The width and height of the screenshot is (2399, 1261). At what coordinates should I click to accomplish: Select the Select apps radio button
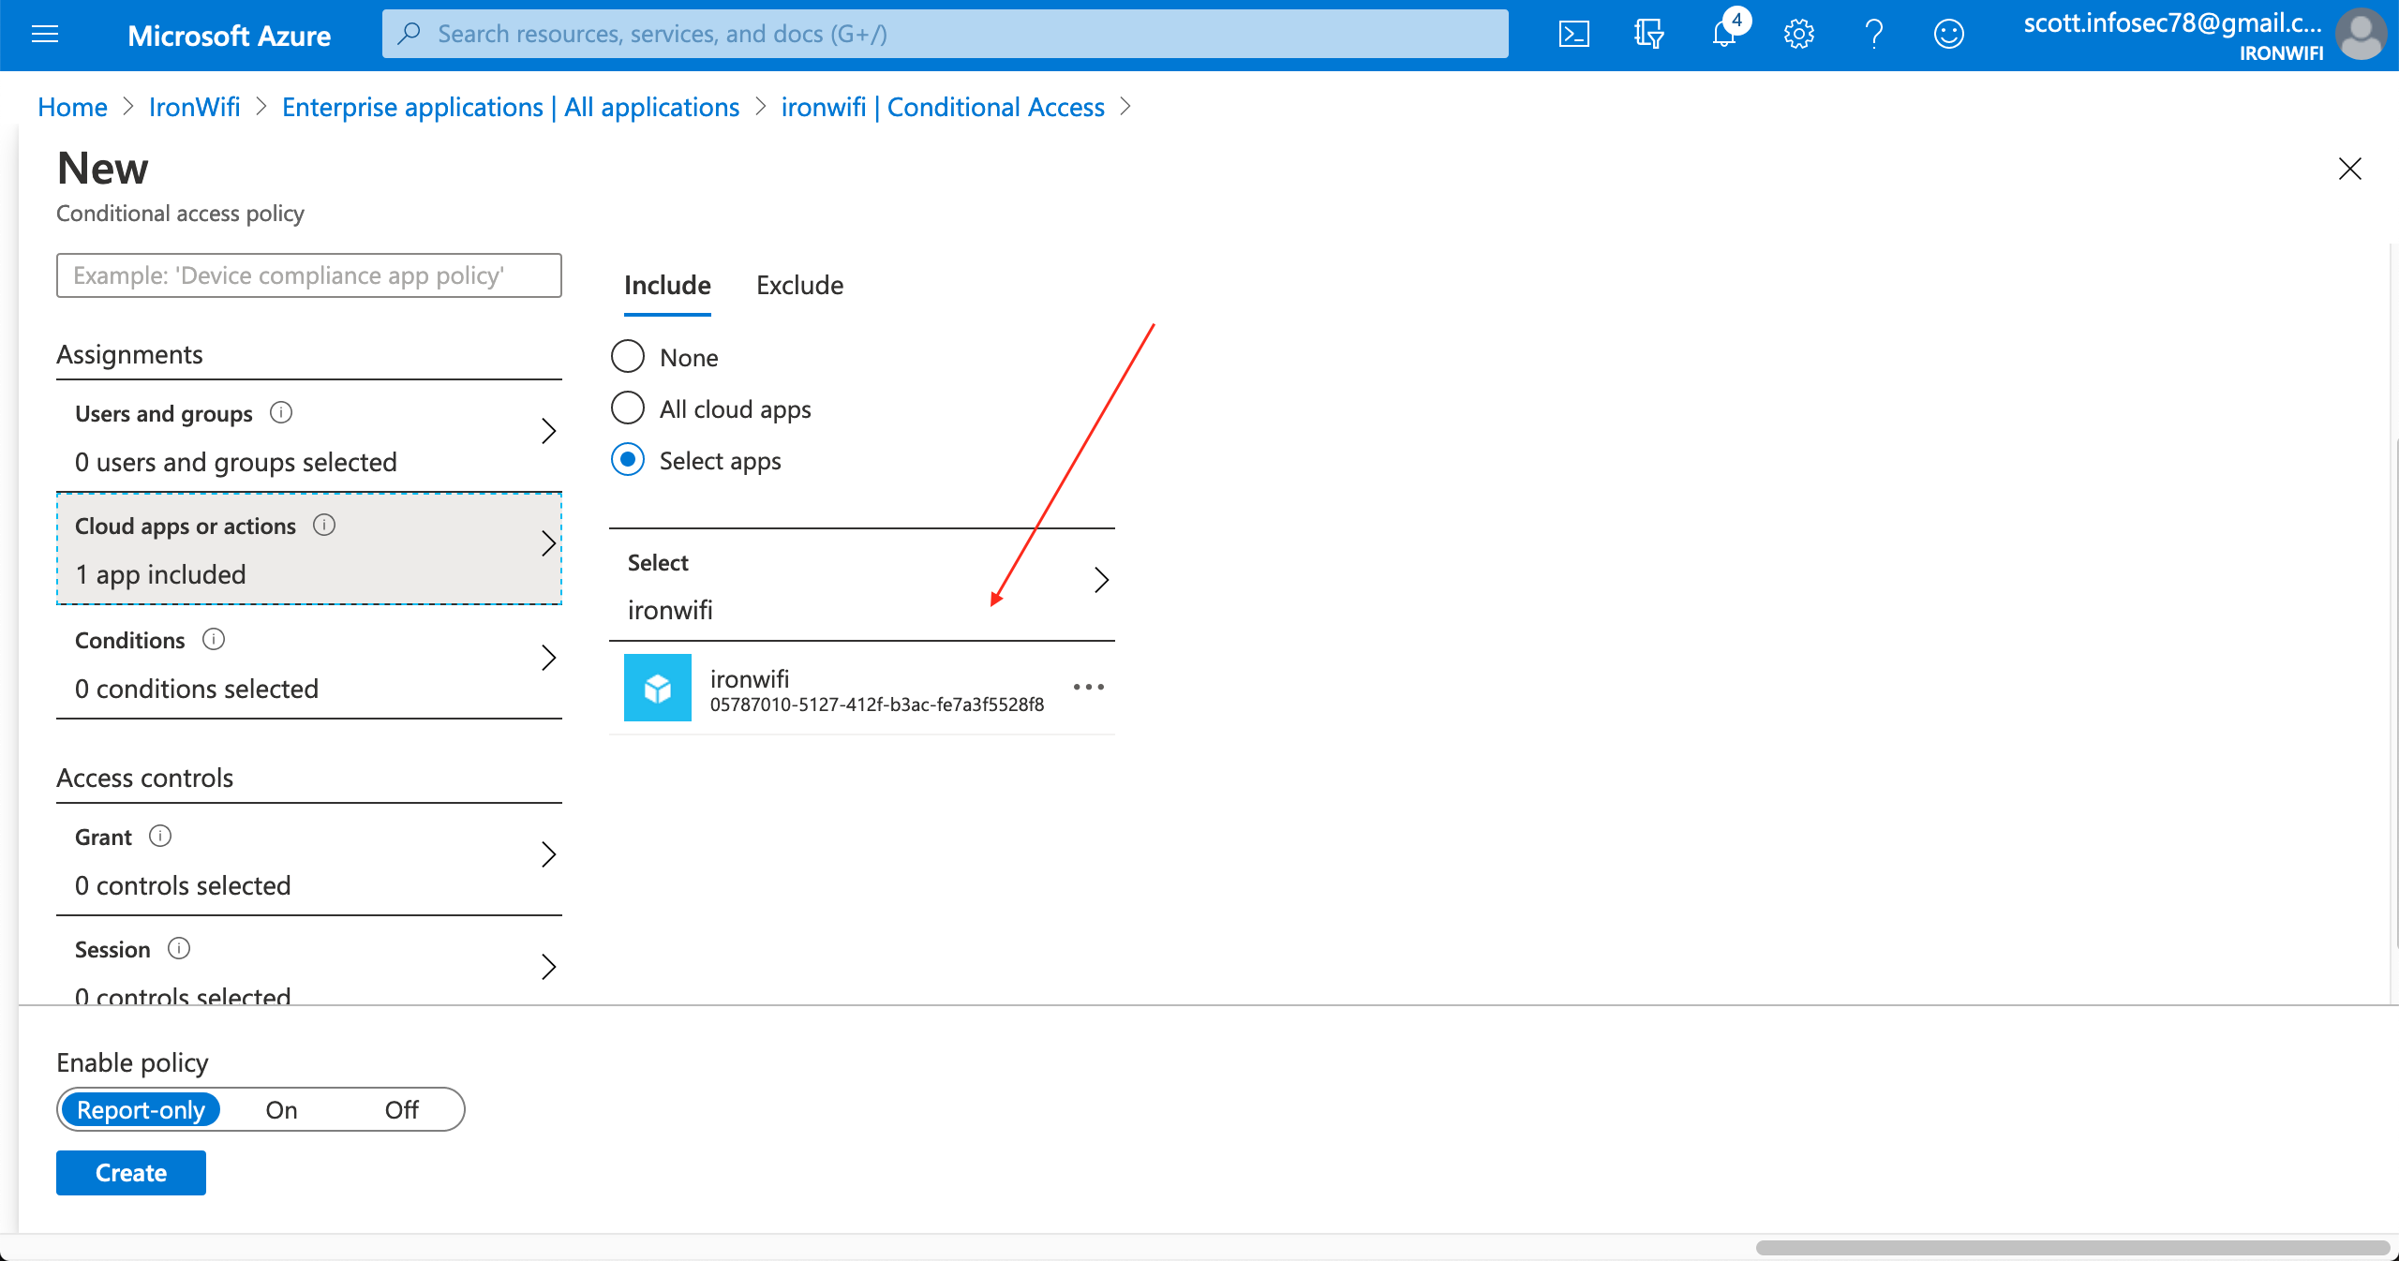pos(627,460)
